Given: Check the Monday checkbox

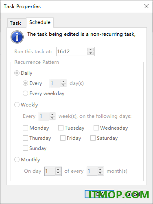Looking at the screenshot, I should click(x=25, y=128).
